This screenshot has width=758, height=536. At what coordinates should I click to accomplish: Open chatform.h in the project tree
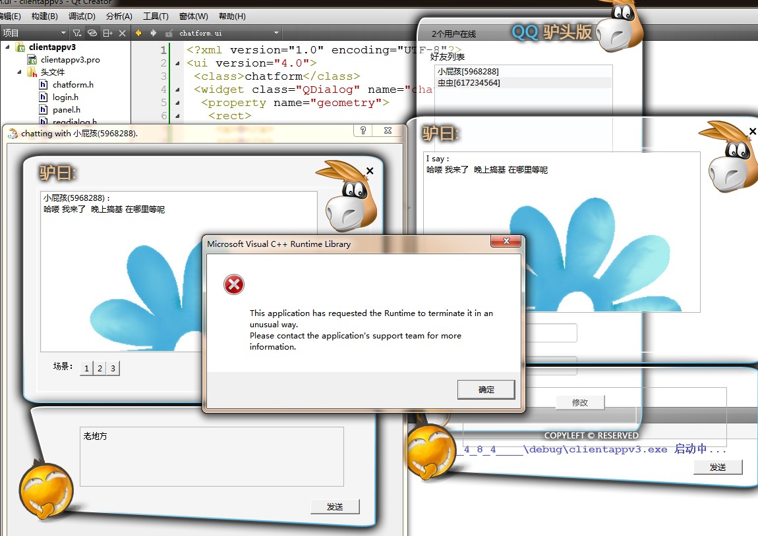pyautogui.click(x=73, y=85)
